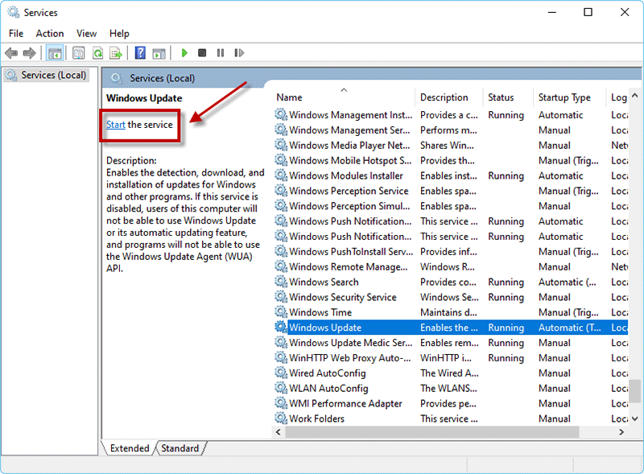Select the Windows Mobile Hotspot S... service
The image size is (644, 474).
tap(451, 160)
